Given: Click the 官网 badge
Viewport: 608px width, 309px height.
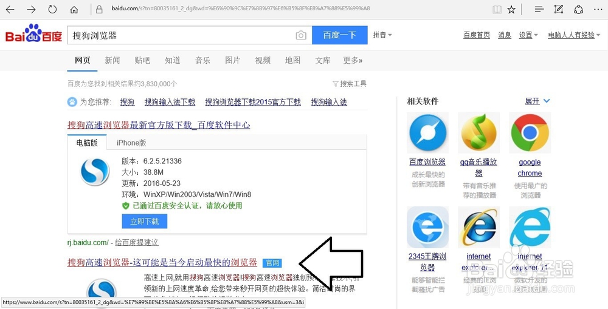Looking at the screenshot, I should tap(272, 263).
